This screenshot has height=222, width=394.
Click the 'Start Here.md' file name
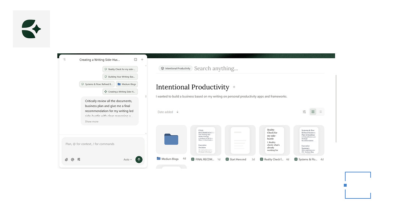point(238,159)
